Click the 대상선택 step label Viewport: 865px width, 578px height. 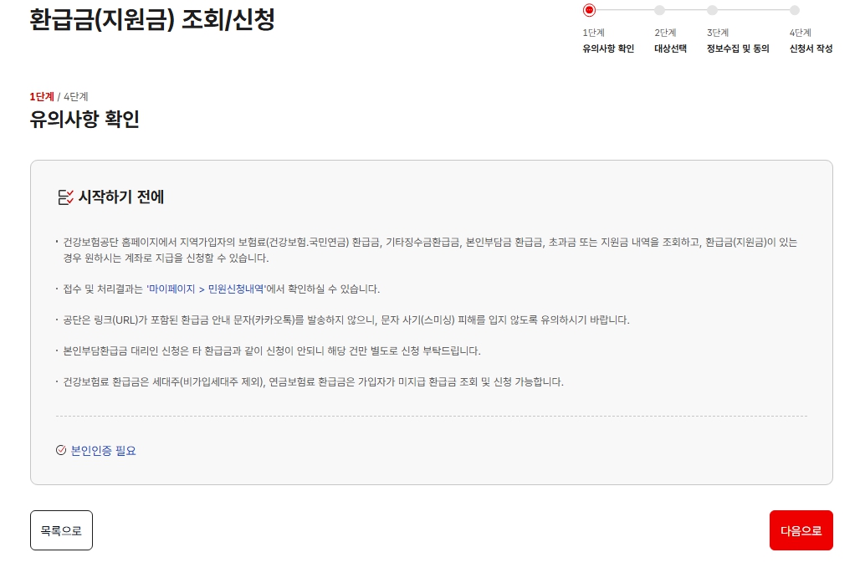click(670, 49)
